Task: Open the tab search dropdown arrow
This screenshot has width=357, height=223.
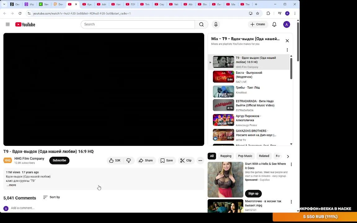Action: [x=4, y=4]
